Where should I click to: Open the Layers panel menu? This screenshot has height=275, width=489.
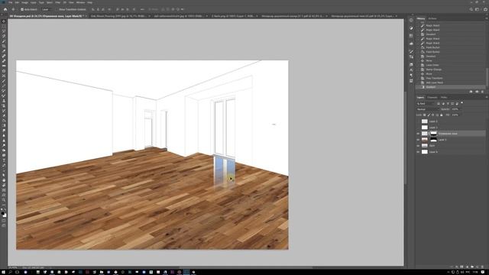487,97
